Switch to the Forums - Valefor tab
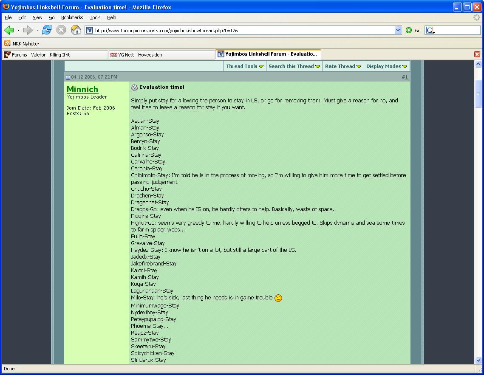 point(55,55)
